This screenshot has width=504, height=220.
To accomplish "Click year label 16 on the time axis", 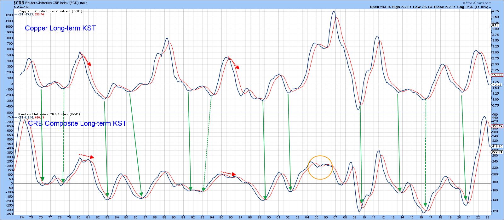I will pyautogui.click(x=421, y=217).
